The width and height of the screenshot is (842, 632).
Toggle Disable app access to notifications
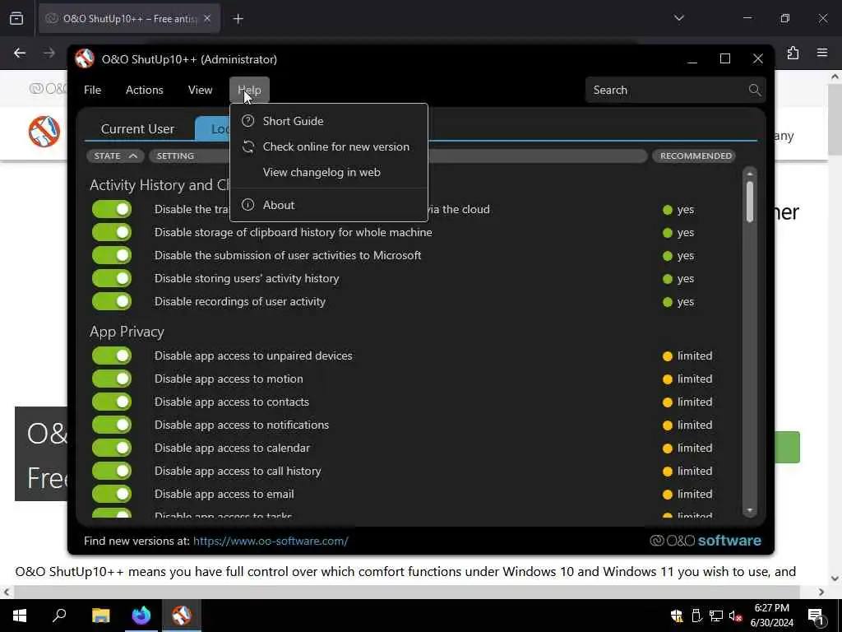112,425
